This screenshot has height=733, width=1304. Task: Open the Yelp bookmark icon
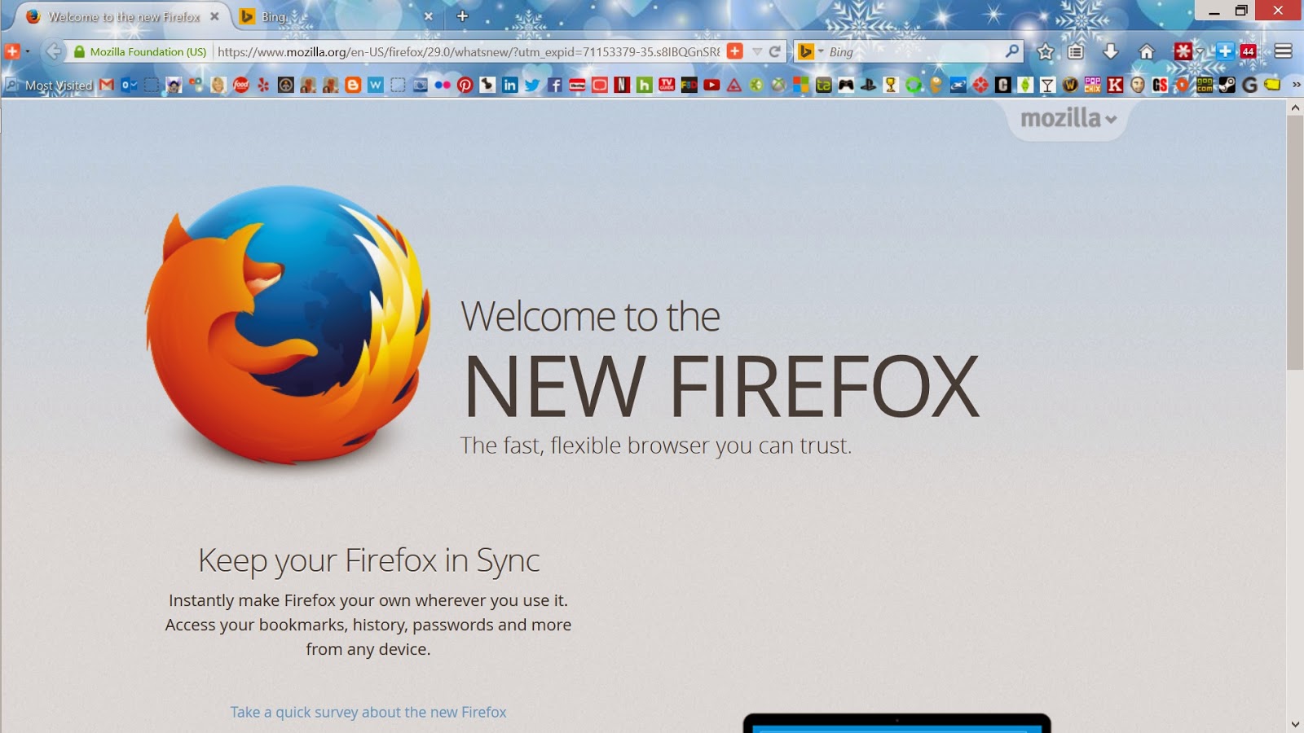coord(263,85)
